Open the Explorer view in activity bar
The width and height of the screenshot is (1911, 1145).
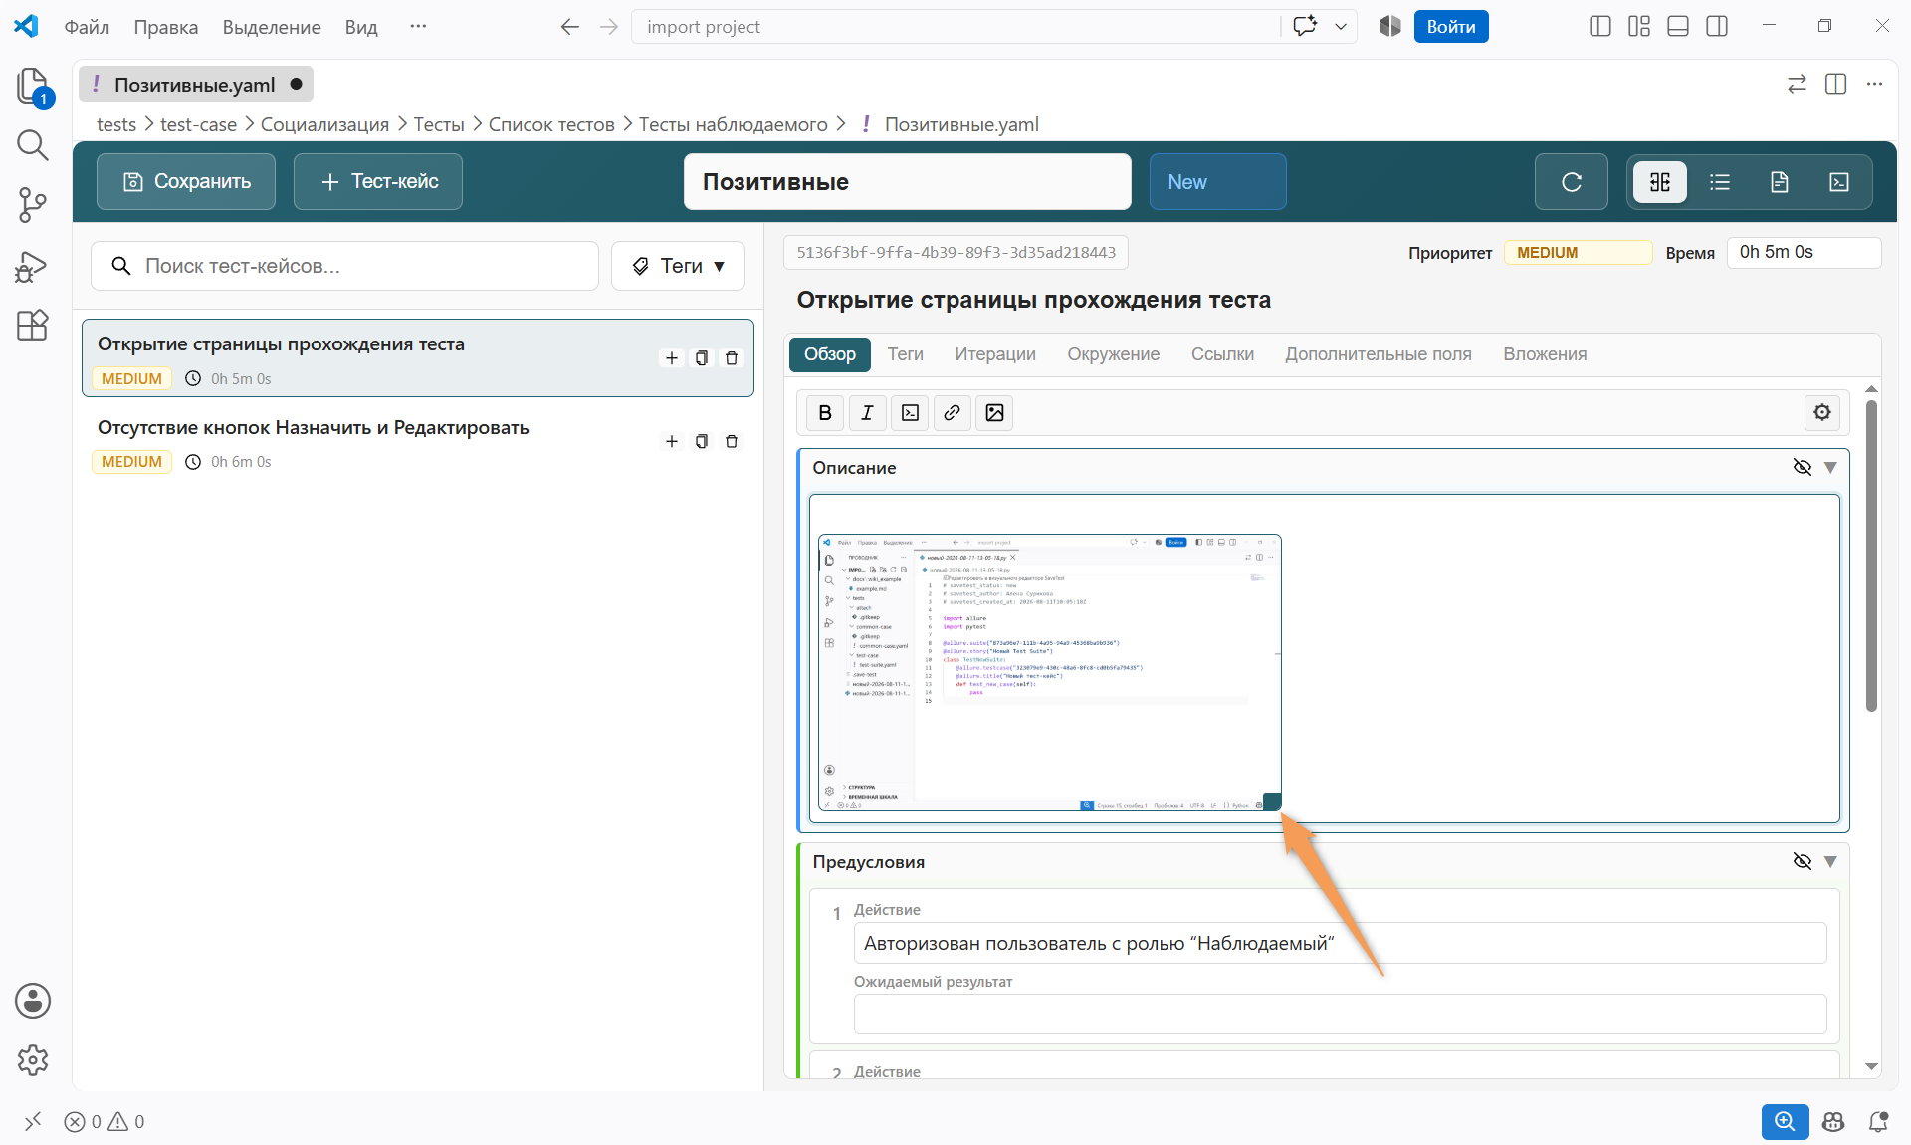point(32,86)
